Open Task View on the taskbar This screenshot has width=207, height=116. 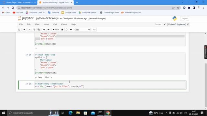pos(63,113)
